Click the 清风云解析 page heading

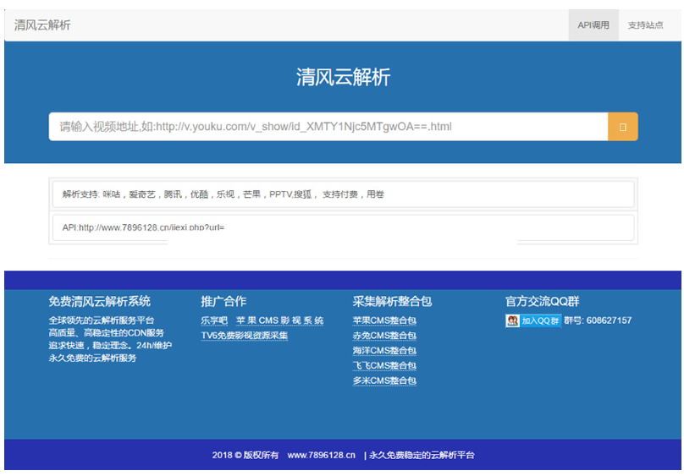tap(343, 77)
